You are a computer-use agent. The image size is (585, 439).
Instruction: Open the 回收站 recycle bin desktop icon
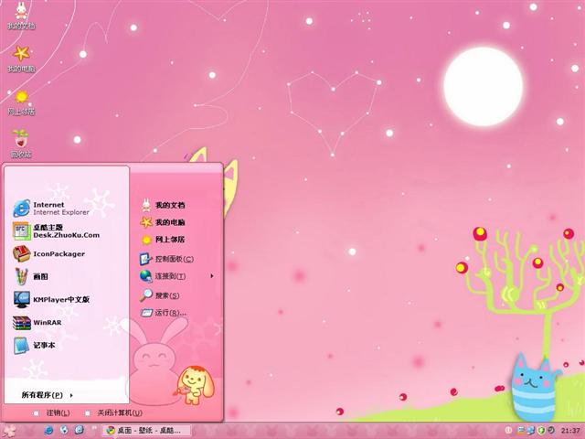[21, 144]
